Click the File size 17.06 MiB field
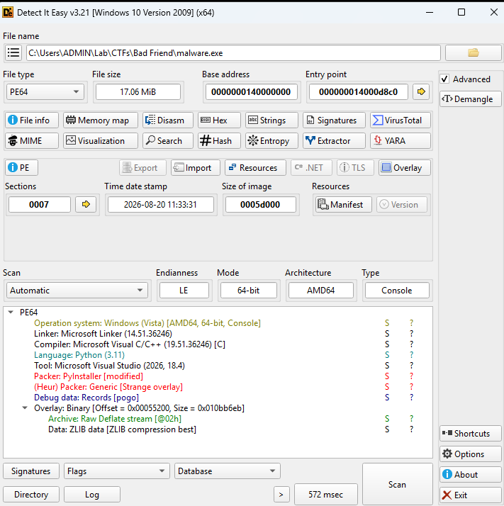 138,92
